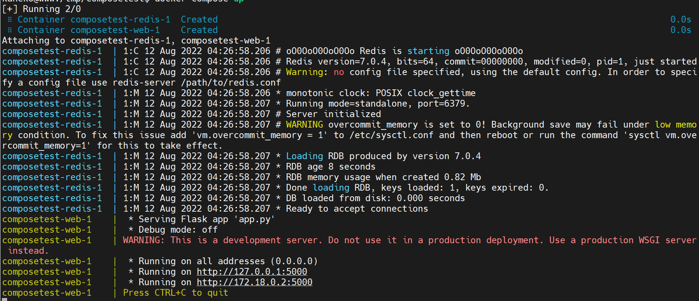Click 'Done loading RDB, keys loaded: 1'

point(370,187)
